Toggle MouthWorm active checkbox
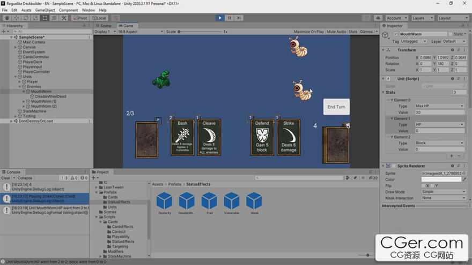 [395, 34]
